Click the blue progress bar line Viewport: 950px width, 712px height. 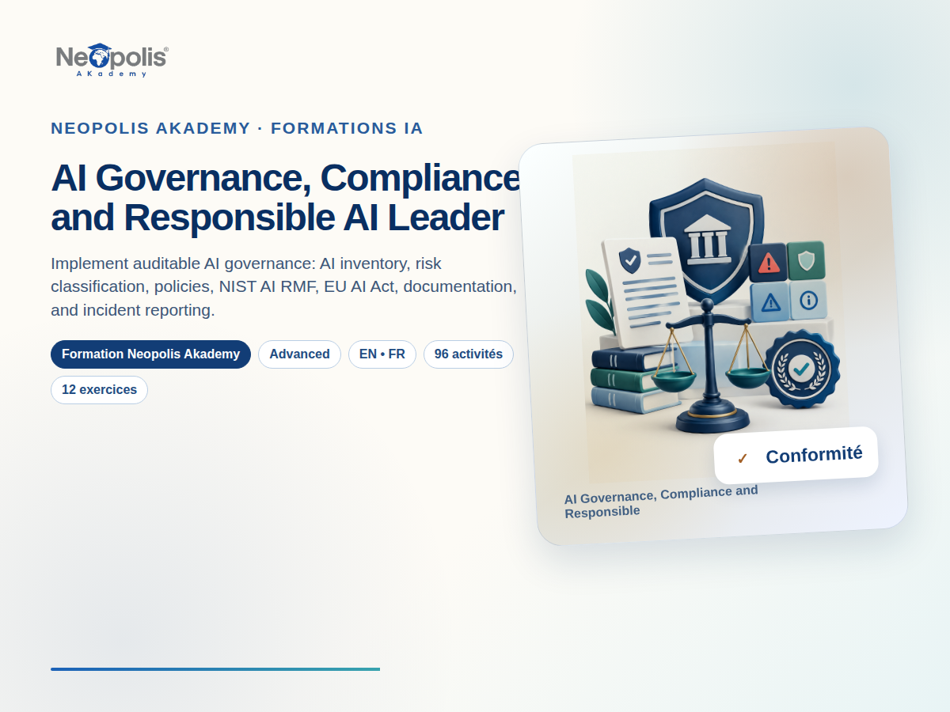pyautogui.click(x=215, y=669)
